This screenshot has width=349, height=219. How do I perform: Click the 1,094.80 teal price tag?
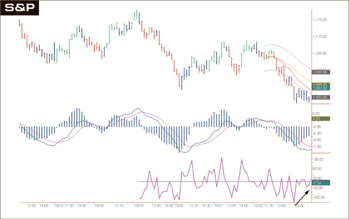319,89
